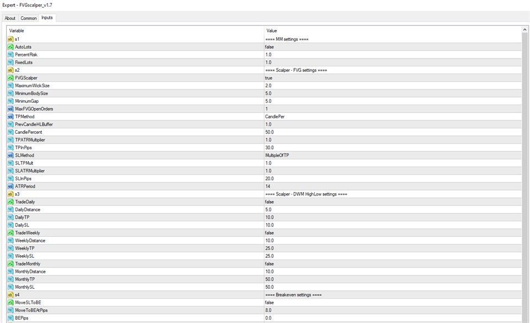
Task: Click the icon beside TPATRMultiplier
Action: [x=10, y=140]
